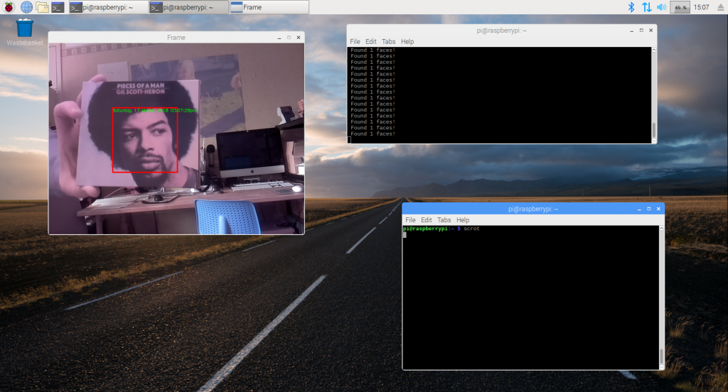Viewport: 728px width, 392px height.
Task: Open the file manager from panel
Action: click(x=43, y=7)
